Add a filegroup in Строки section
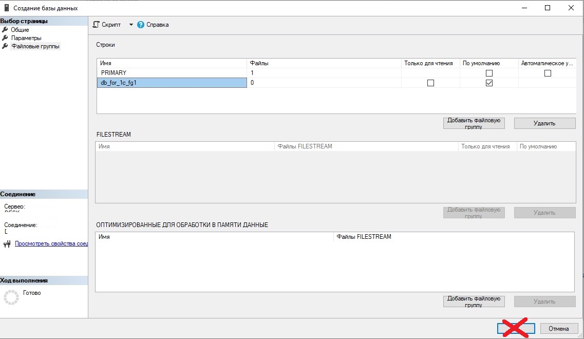The height and width of the screenshot is (339, 584). [474, 123]
